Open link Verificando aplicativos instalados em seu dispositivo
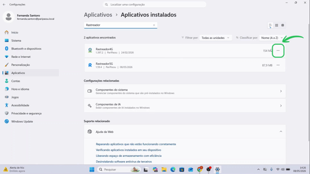Screen dimensions: 310x174 pyautogui.click(x=129, y=150)
